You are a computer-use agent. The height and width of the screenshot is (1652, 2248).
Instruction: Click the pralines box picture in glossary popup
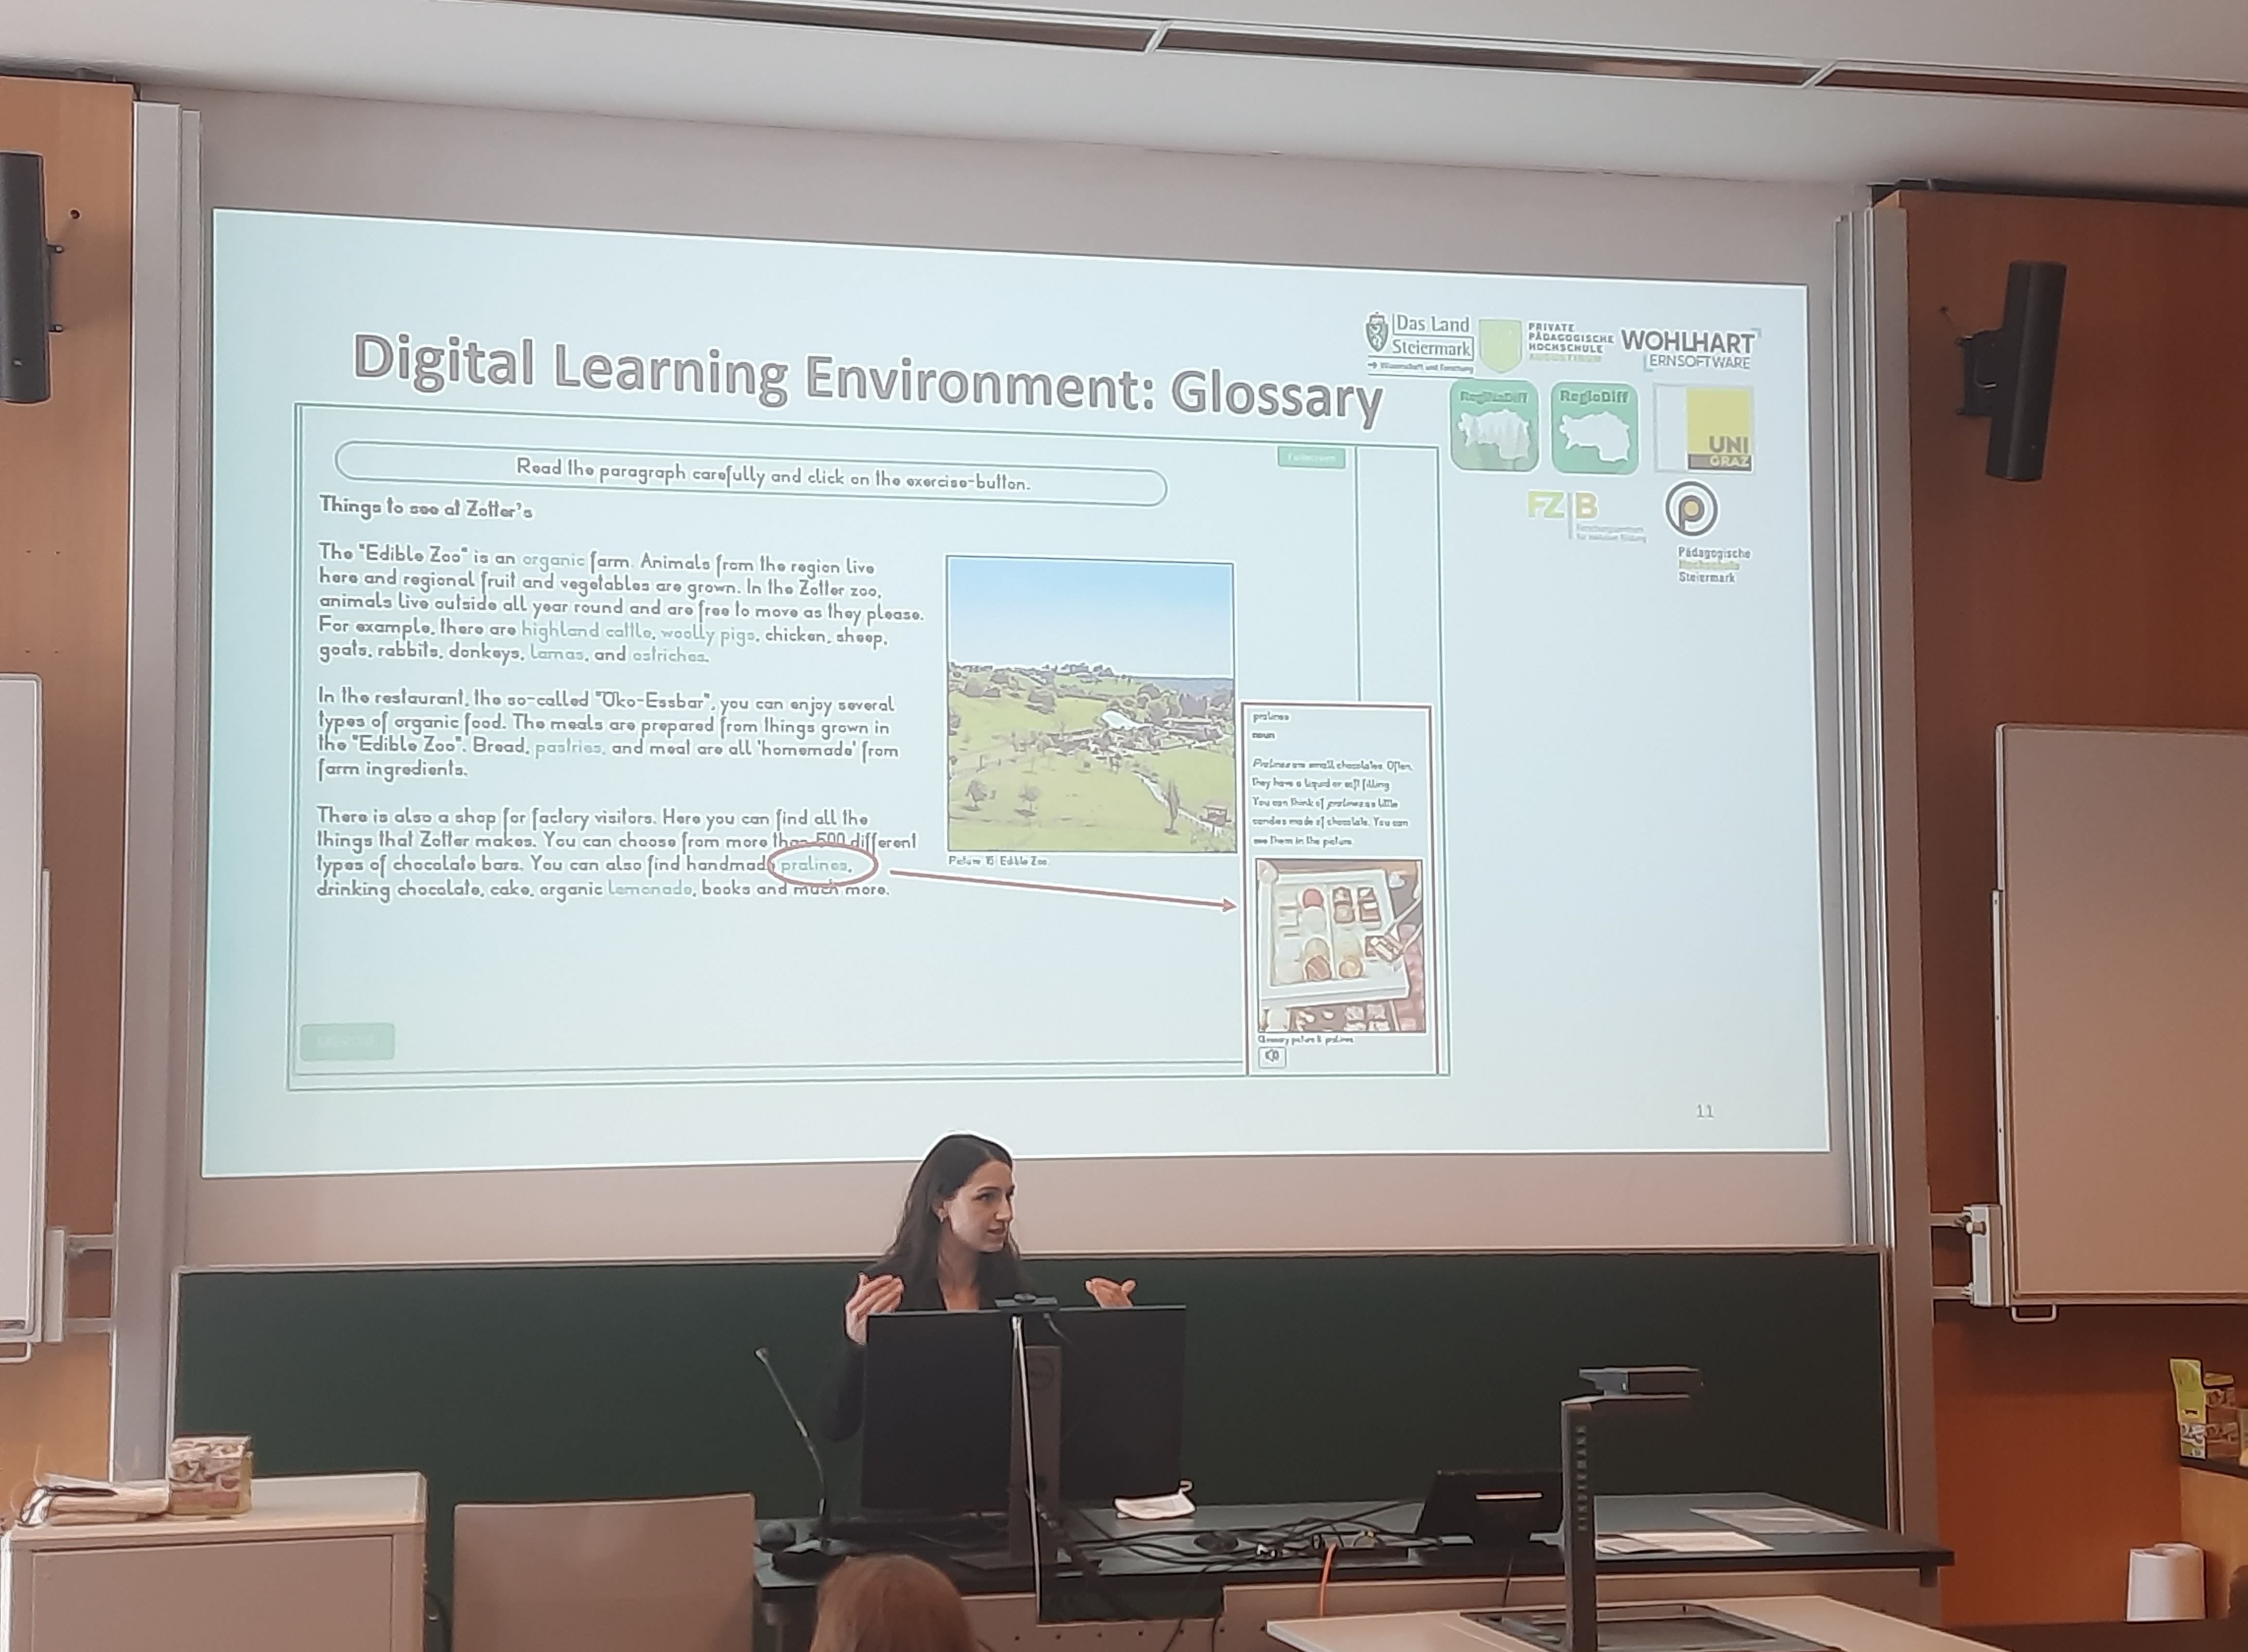coord(1340,945)
